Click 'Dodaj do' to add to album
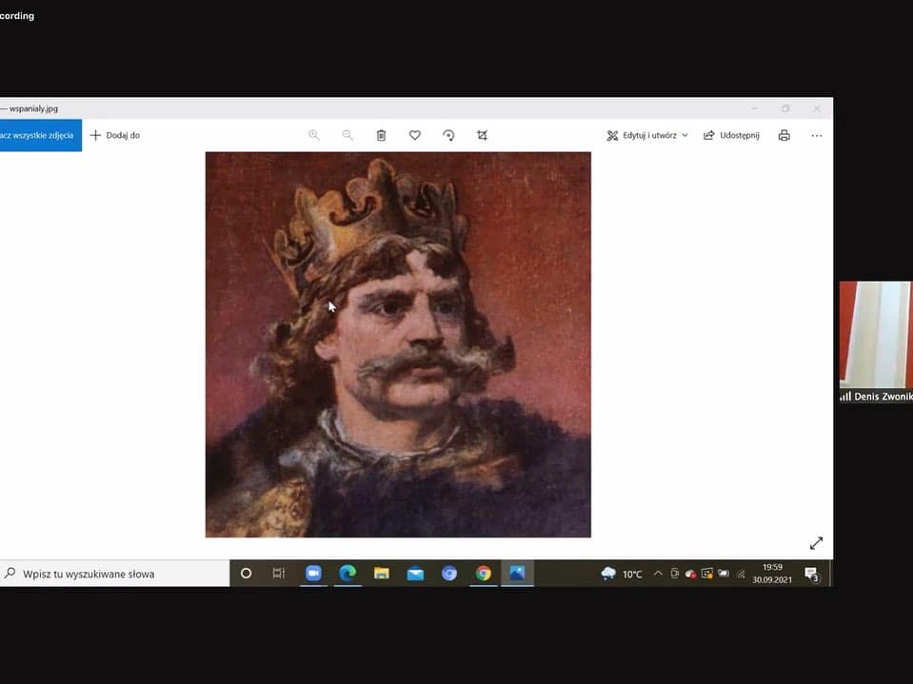 [x=115, y=135]
